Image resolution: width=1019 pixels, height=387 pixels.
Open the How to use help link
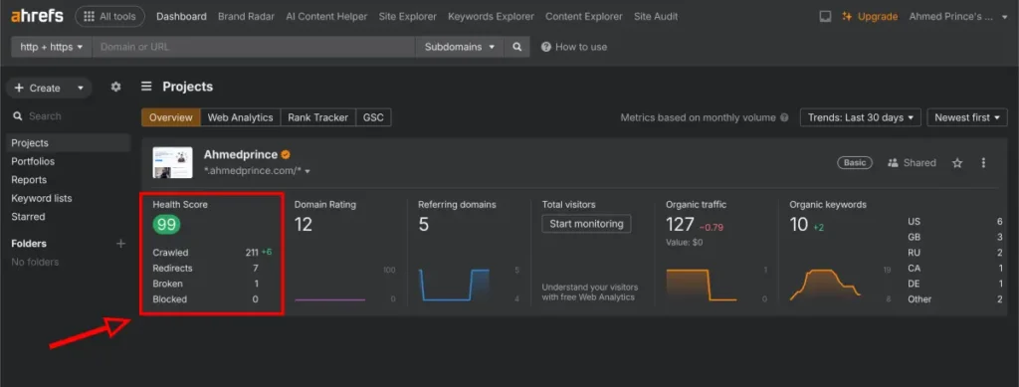[574, 47]
